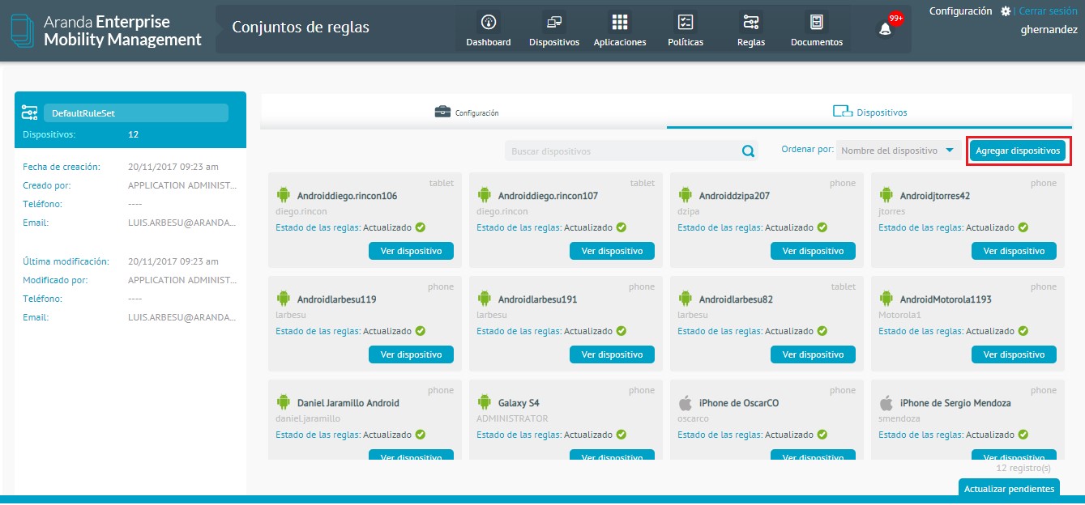Click Ver dispositivo for Androiddzipa207

[x=813, y=251]
